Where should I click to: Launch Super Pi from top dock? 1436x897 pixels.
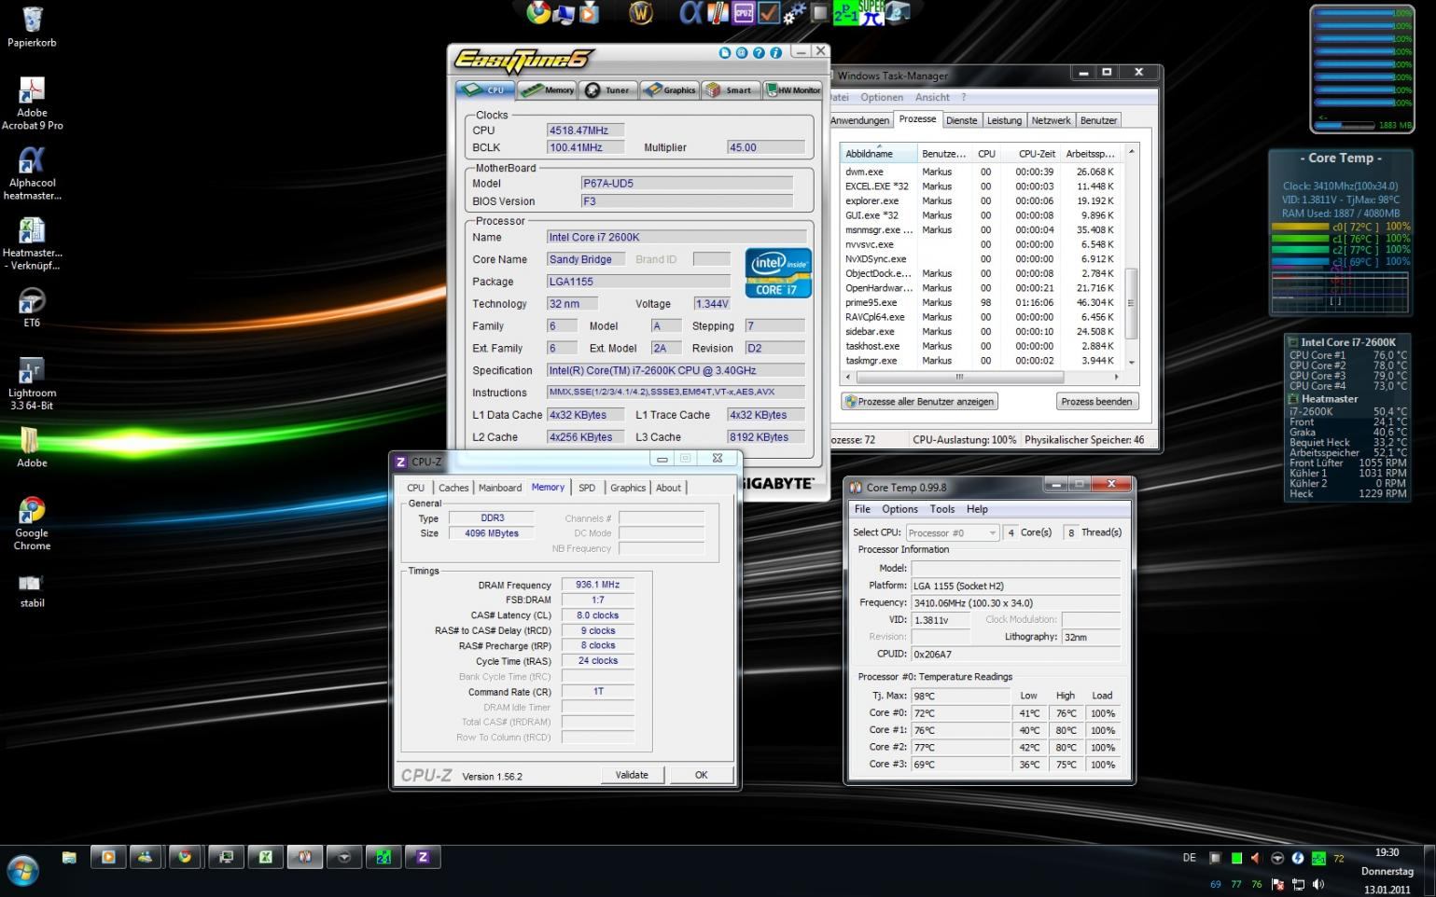[x=871, y=13]
